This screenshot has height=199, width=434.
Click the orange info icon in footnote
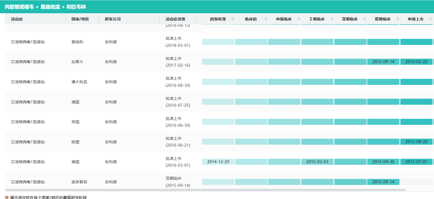[x=7, y=197]
